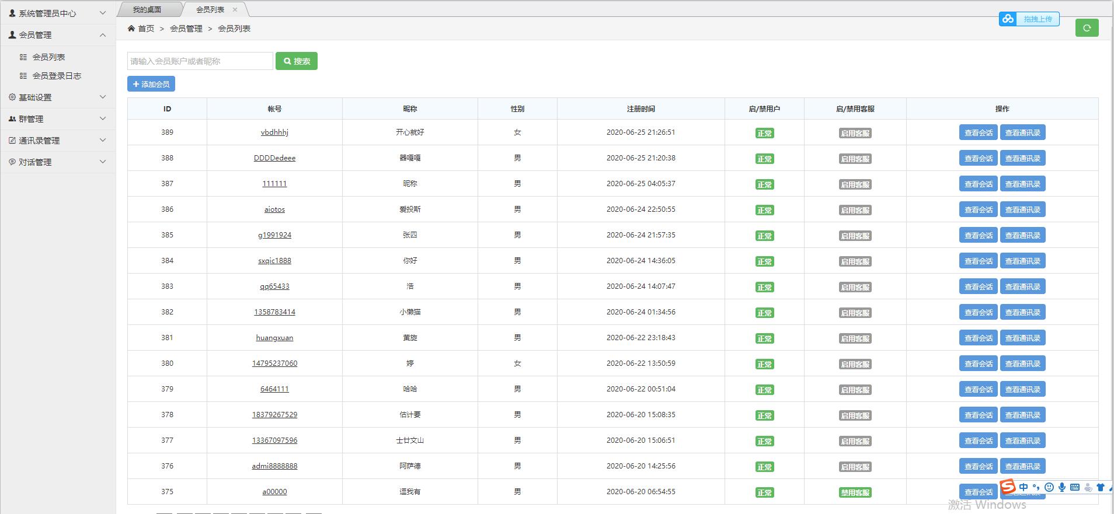1114x514 pixels.
Task: Click the 添加会员 button
Action: pyautogui.click(x=151, y=84)
